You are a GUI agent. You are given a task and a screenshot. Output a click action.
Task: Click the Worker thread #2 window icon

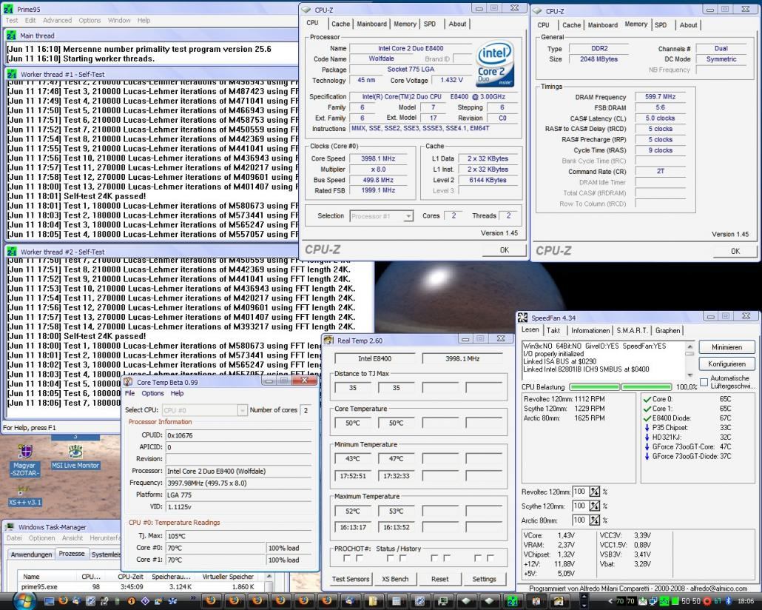tap(11, 252)
